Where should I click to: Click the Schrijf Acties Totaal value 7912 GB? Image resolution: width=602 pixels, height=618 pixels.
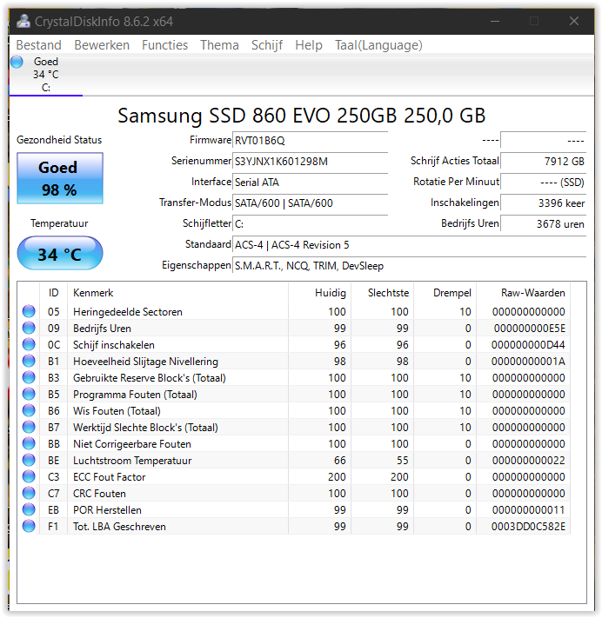[x=543, y=162]
